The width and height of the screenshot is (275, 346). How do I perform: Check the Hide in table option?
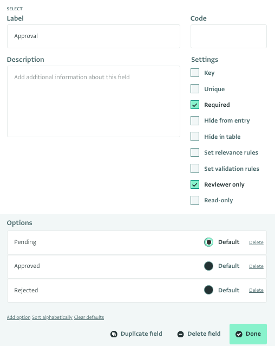pyautogui.click(x=195, y=137)
